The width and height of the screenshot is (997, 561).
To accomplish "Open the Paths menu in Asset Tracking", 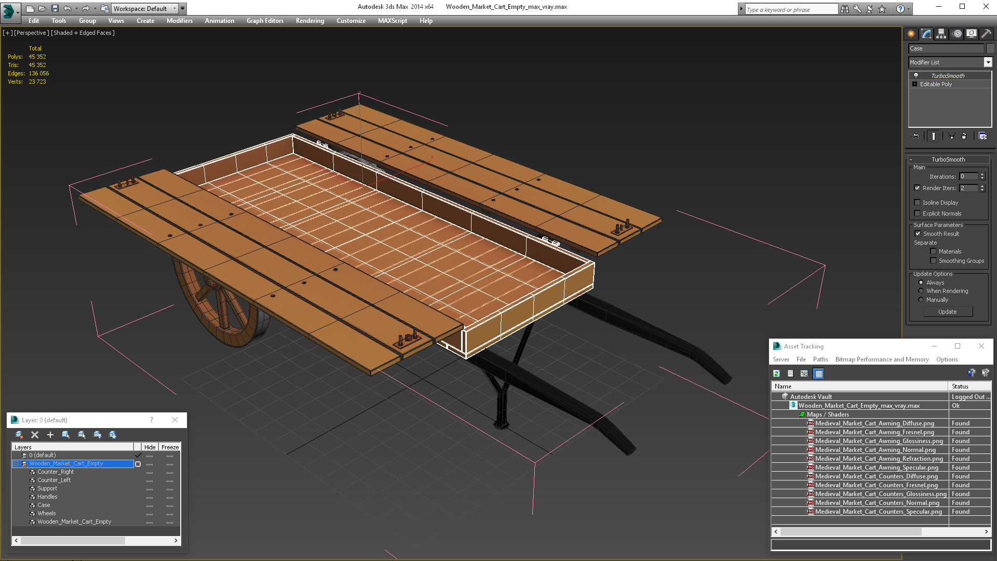I will pyautogui.click(x=820, y=359).
